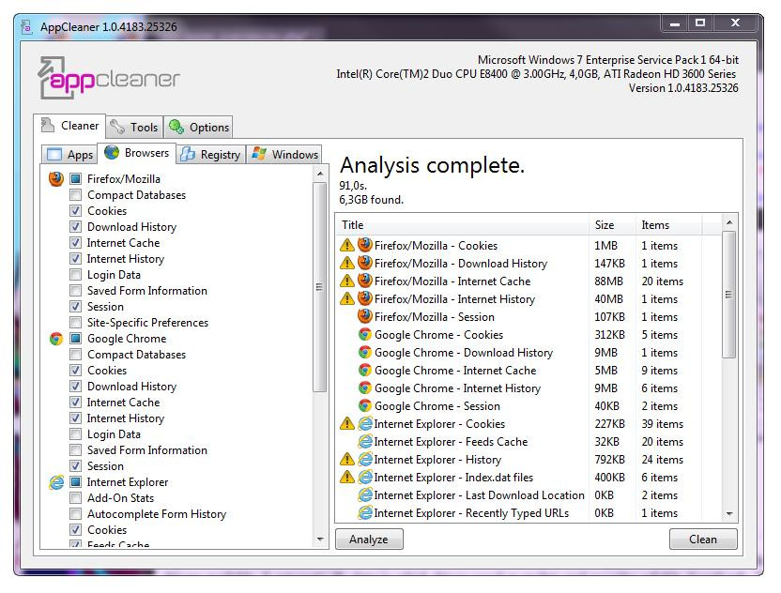Check Firefox Saved Form Information checkbox
The height and width of the screenshot is (593, 781).
coord(76,290)
